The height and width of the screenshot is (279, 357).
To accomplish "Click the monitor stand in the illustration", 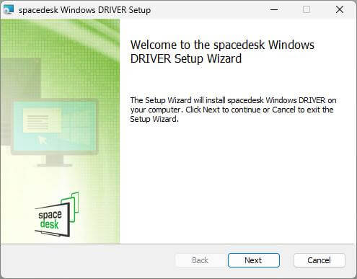I will (55, 161).
